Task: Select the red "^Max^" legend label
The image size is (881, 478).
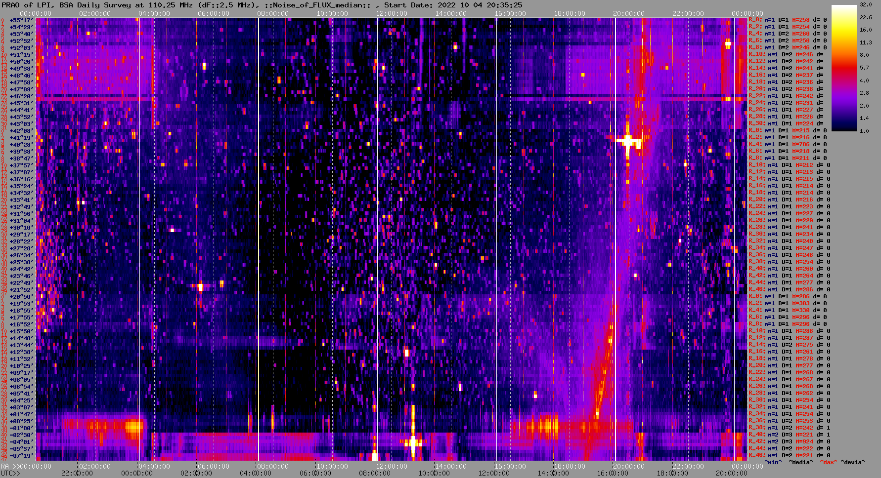Action: (x=828, y=462)
